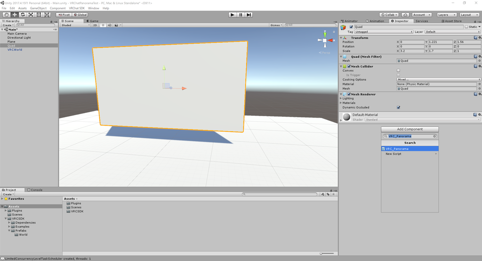Open the cloud services icon

click(x=405, y=15)
